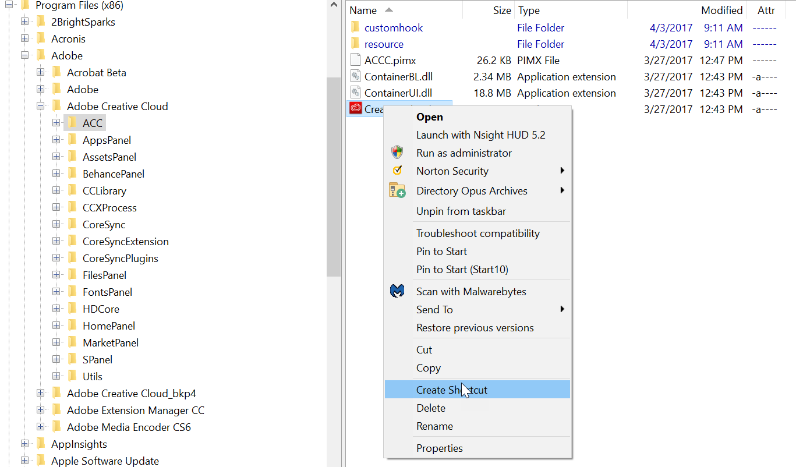Click the Directory Opus Archives icon
796x467 pixels.
click(397, 190)
